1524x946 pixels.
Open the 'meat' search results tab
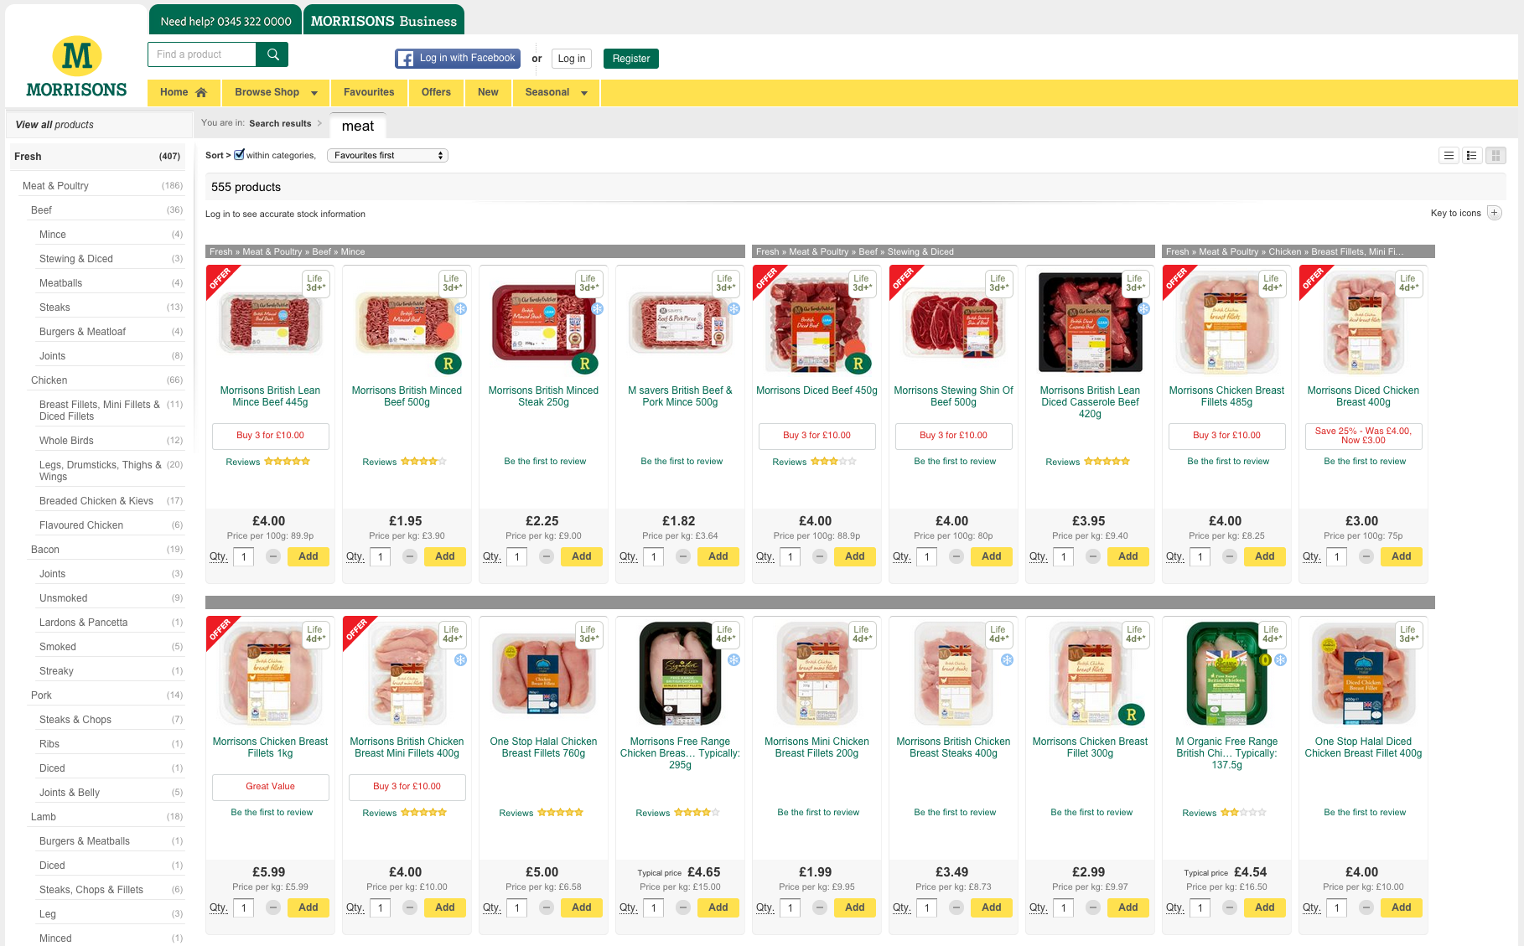(357, 126)
